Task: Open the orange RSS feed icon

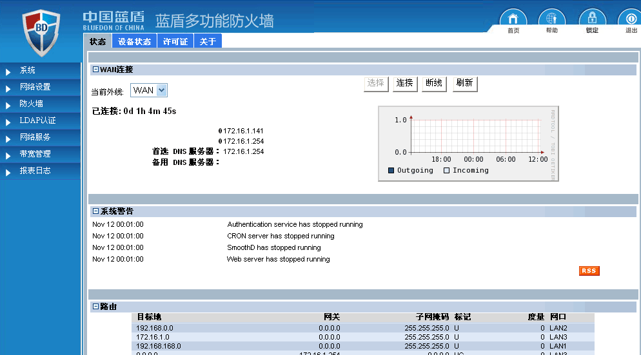Action: [589, 271]
